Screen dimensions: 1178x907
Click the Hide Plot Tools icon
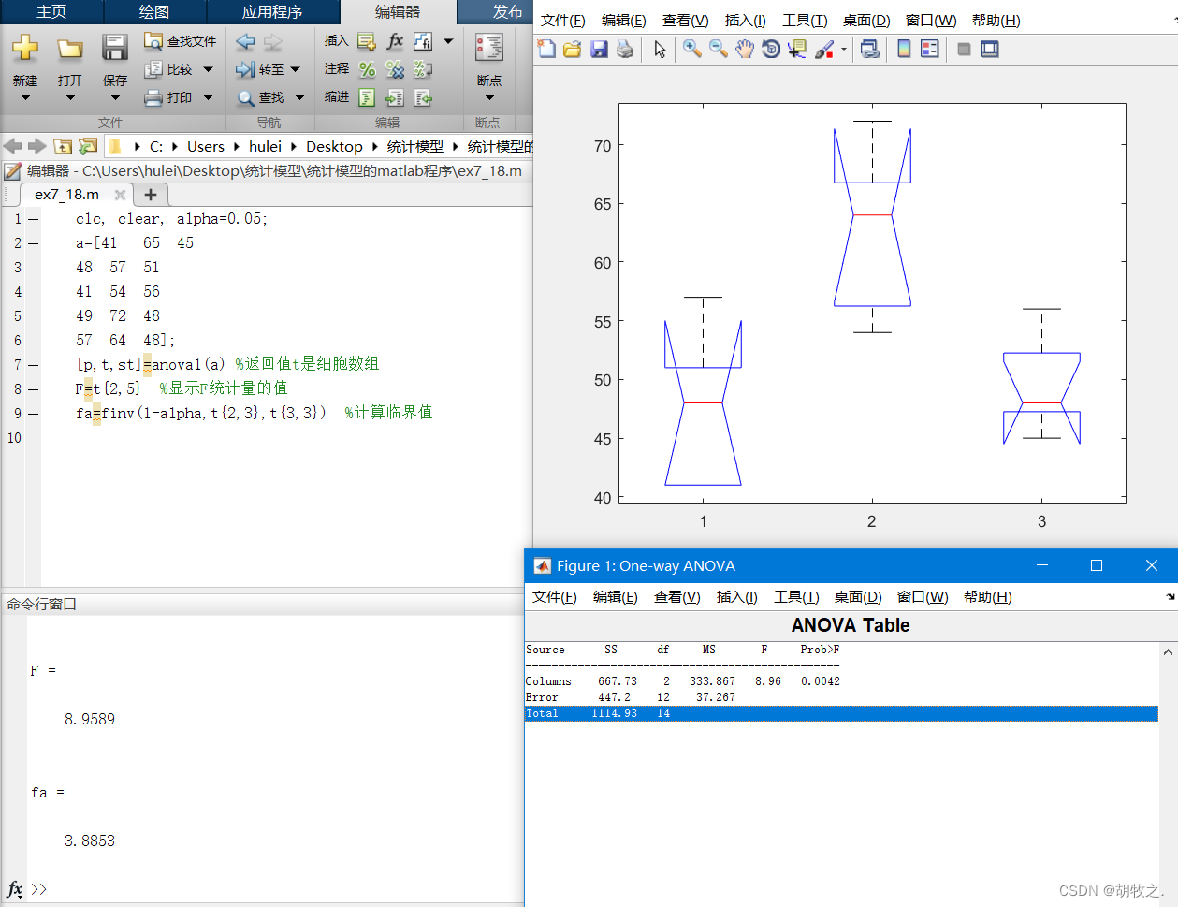pyautogui.click(x=964, y=49)
